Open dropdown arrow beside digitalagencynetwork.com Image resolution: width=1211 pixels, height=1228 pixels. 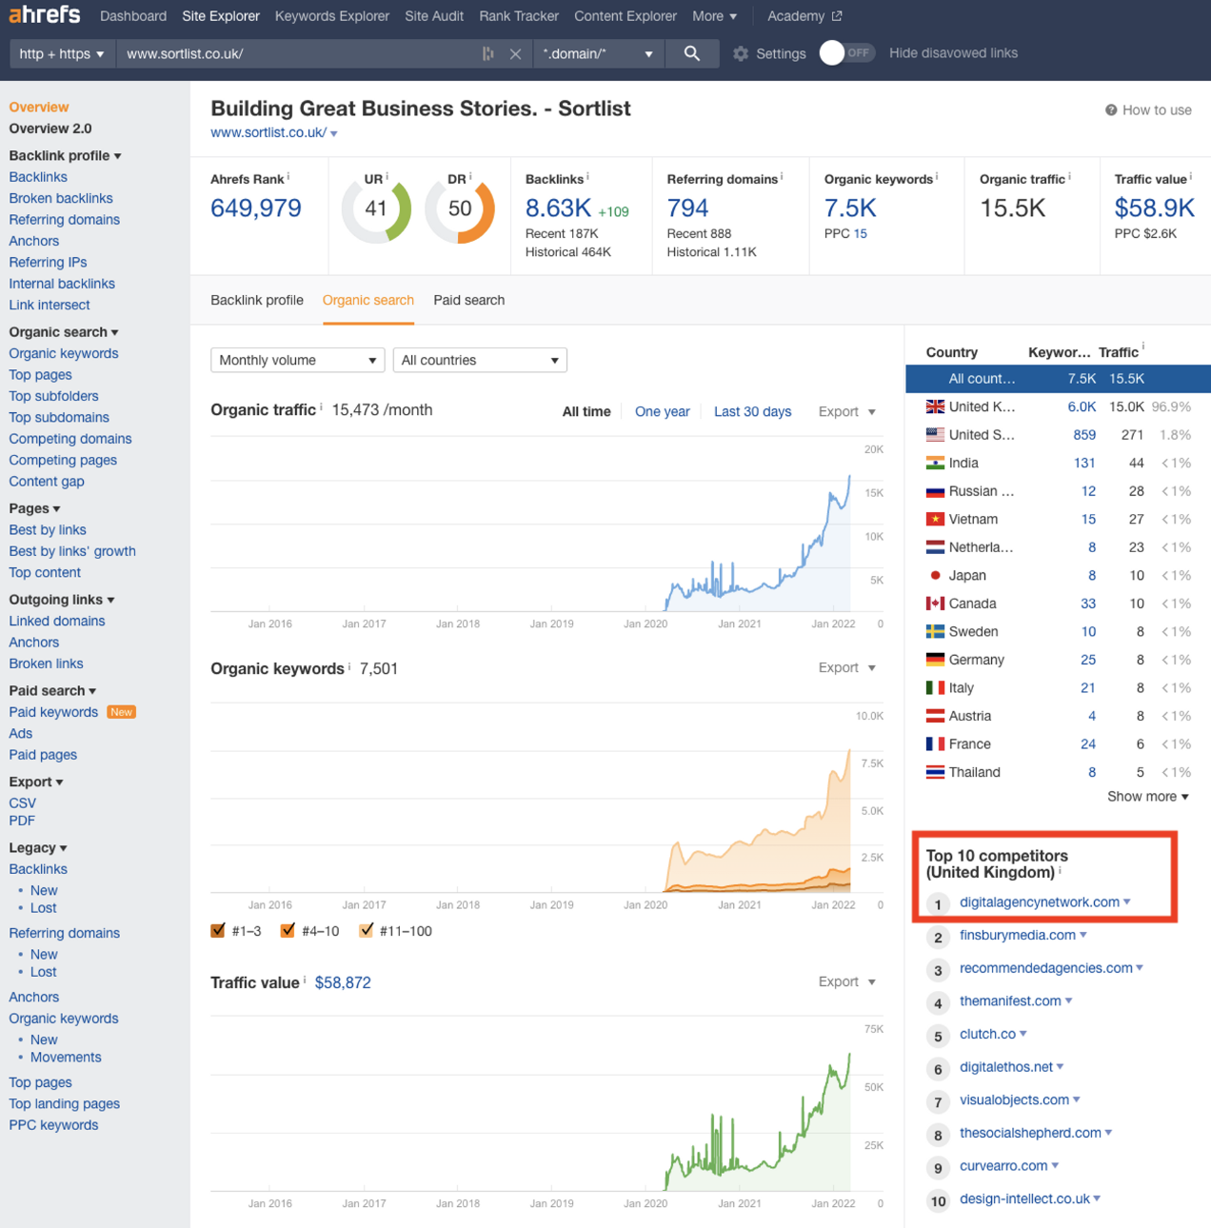[x=1127, y=901]
